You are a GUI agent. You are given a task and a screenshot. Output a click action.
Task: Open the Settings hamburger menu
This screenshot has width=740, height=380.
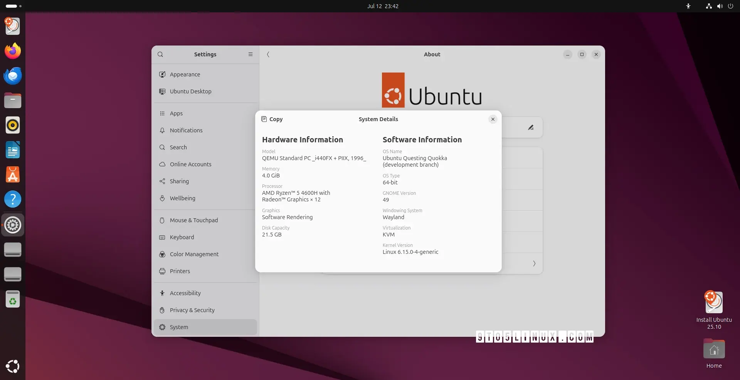(x=251, y=54)
